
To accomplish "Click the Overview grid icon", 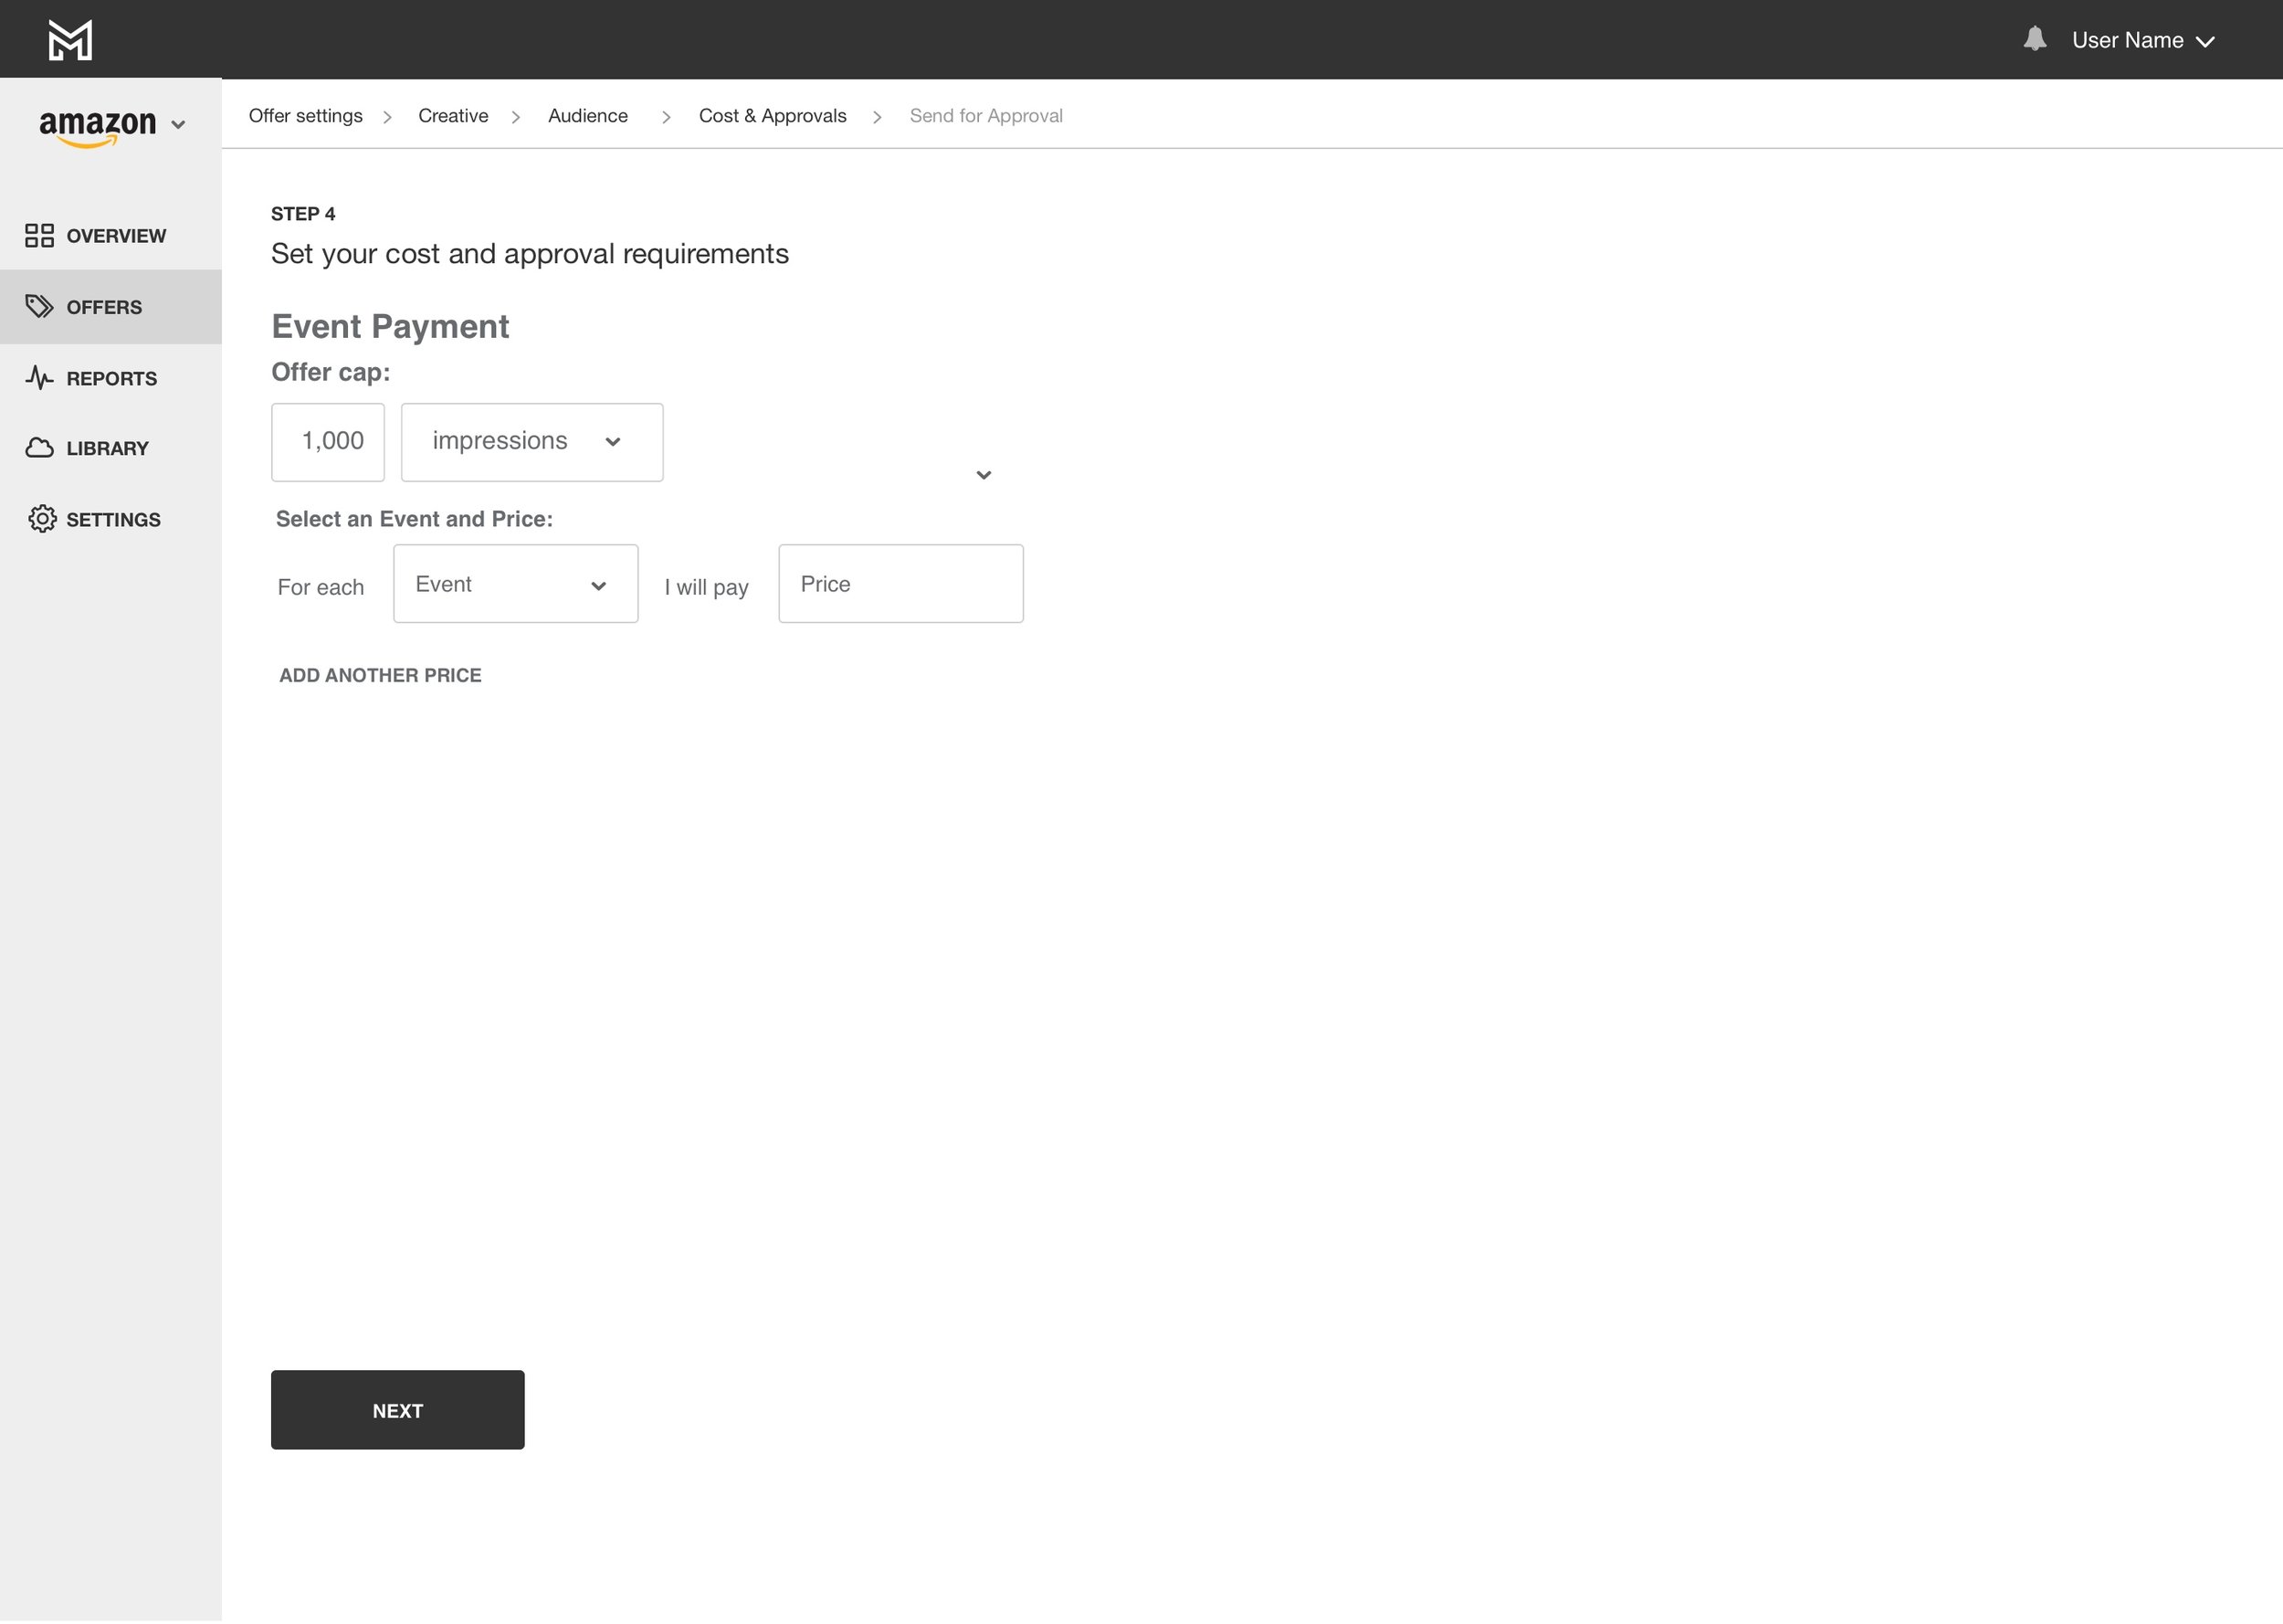I will click(39, 235).
